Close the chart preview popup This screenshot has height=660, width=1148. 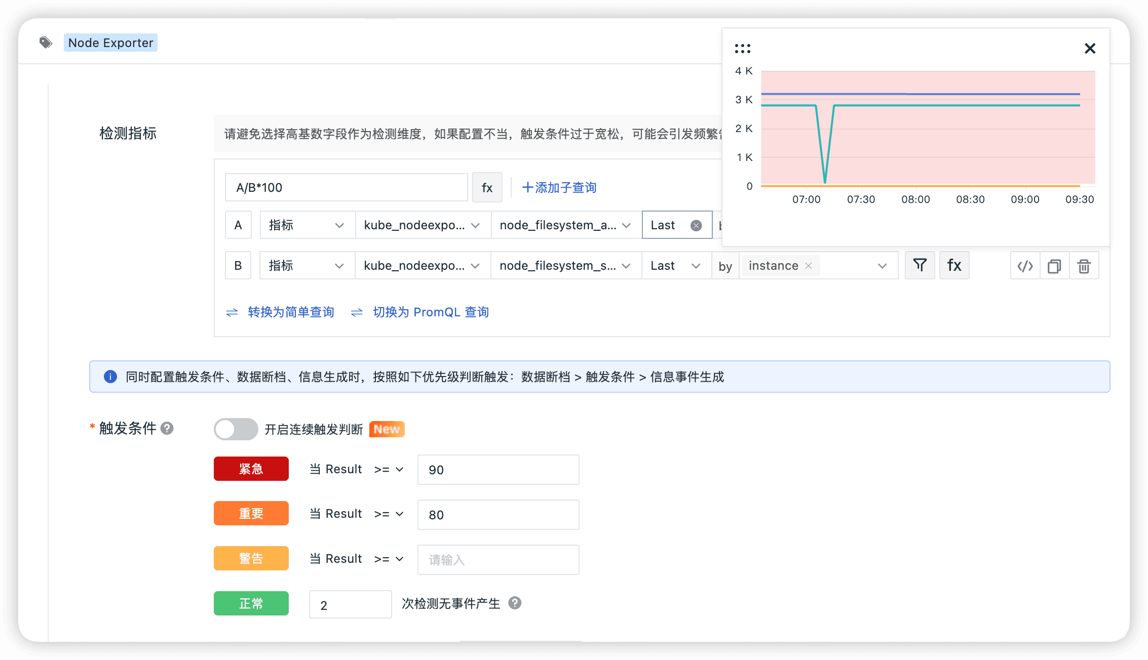pyautogui.click(x=1090, y=49)
